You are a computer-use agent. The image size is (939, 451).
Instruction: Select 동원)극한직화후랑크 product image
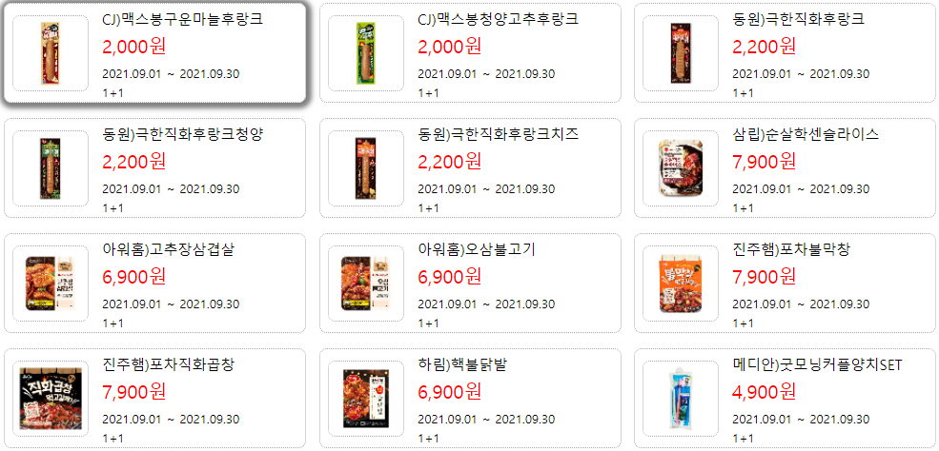tap(681, 53)
